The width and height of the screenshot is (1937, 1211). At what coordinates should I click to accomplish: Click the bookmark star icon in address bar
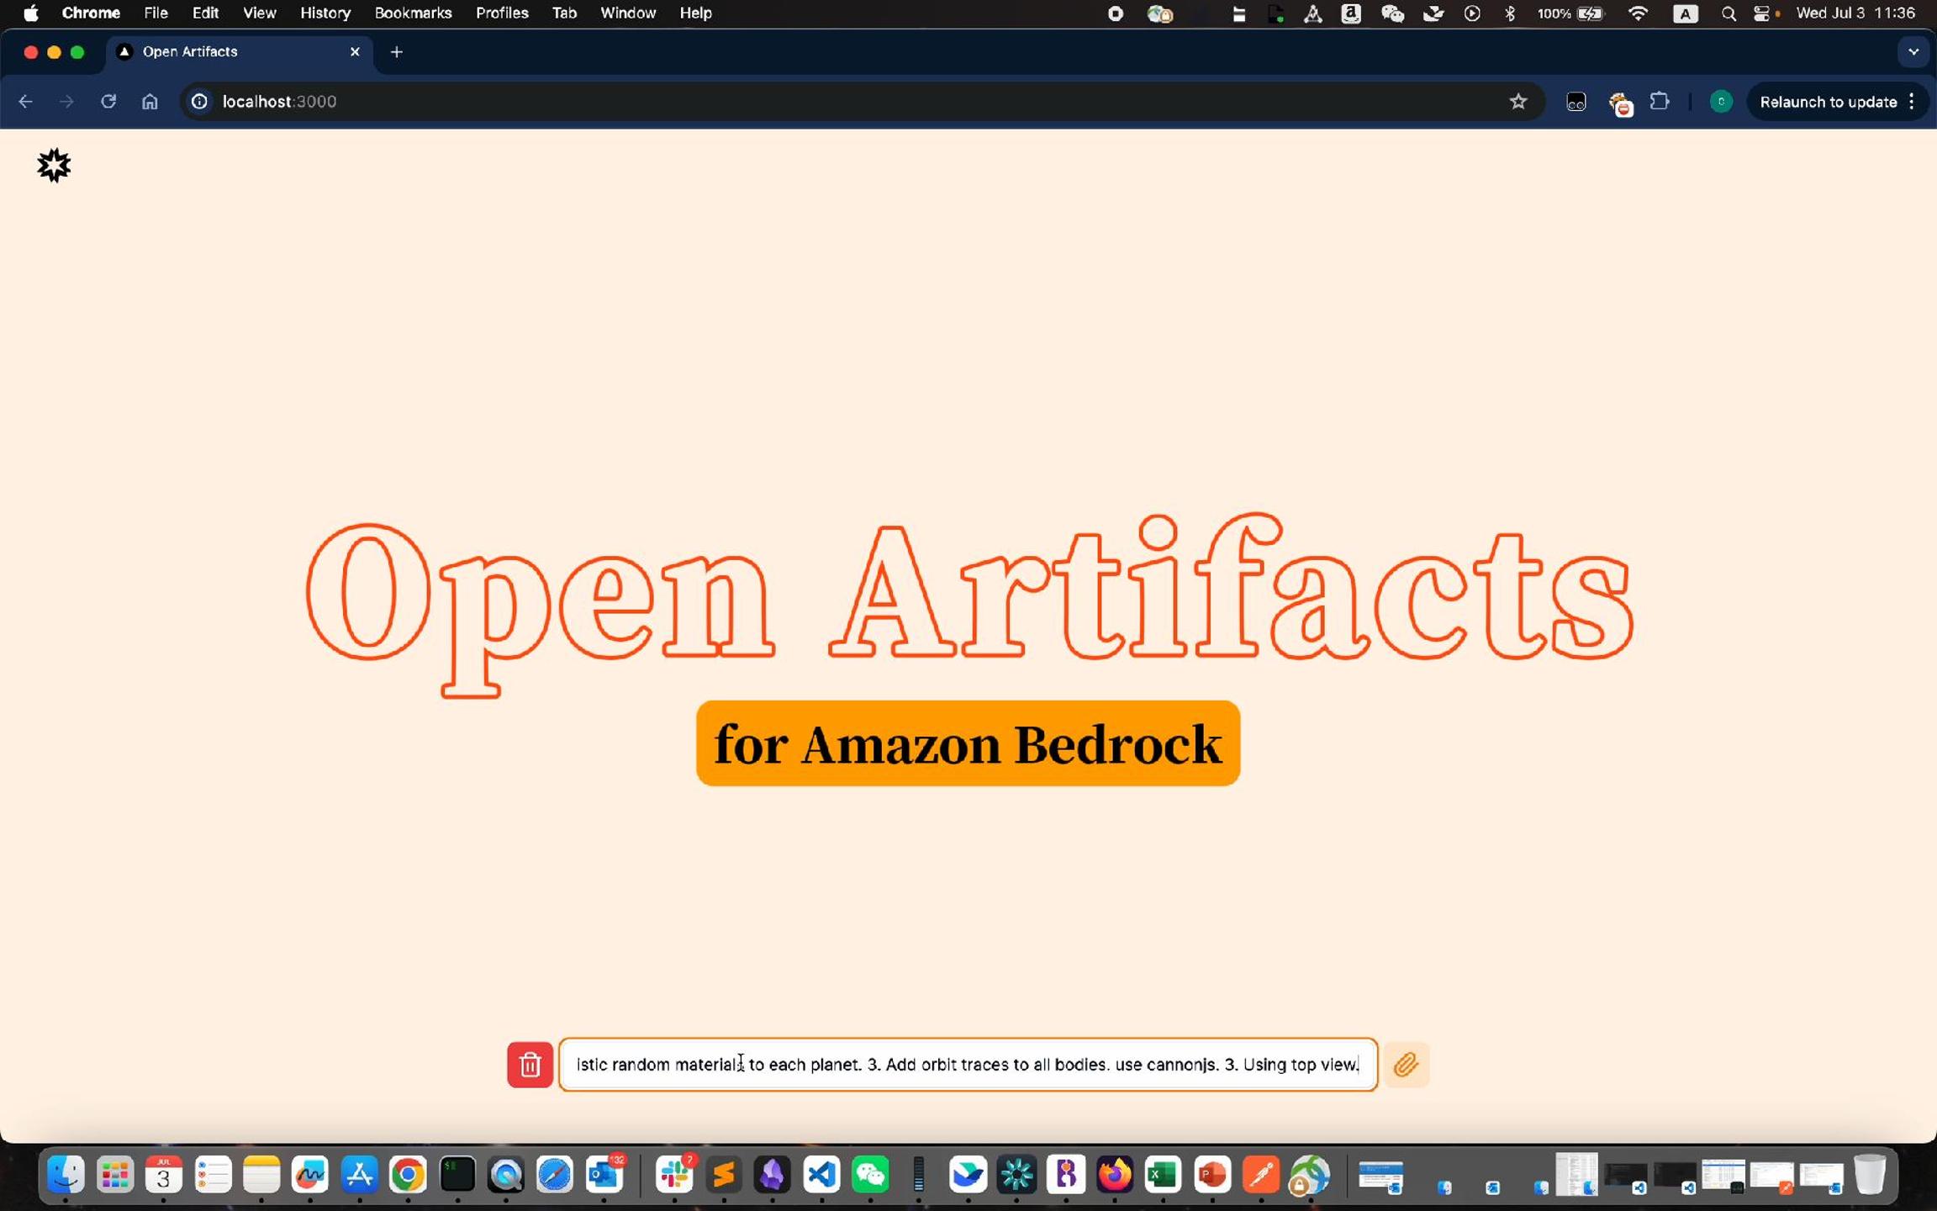[x=1517, y=102]
